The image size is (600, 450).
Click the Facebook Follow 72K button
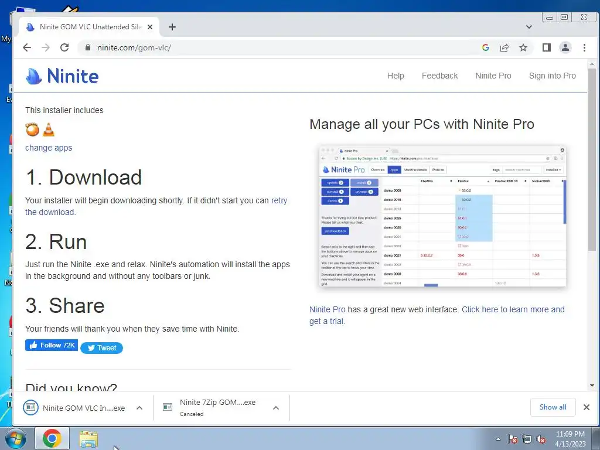52,345
